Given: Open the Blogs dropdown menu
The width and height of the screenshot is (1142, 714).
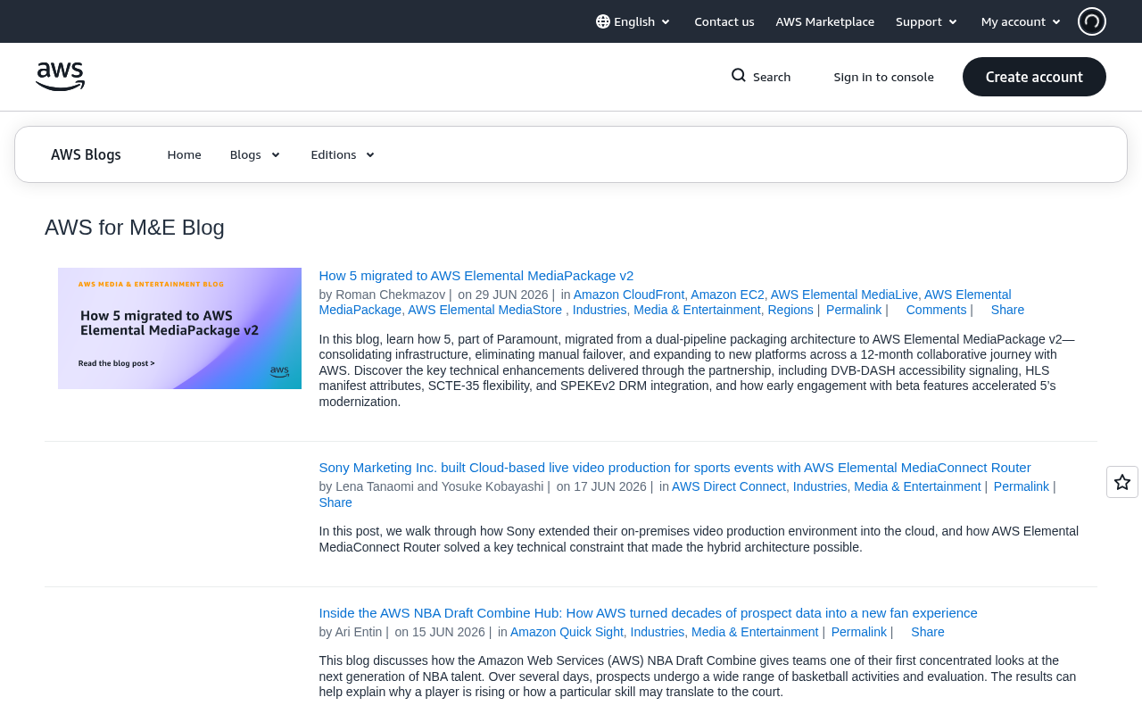Looking at the screenshot, I should 255,154.
